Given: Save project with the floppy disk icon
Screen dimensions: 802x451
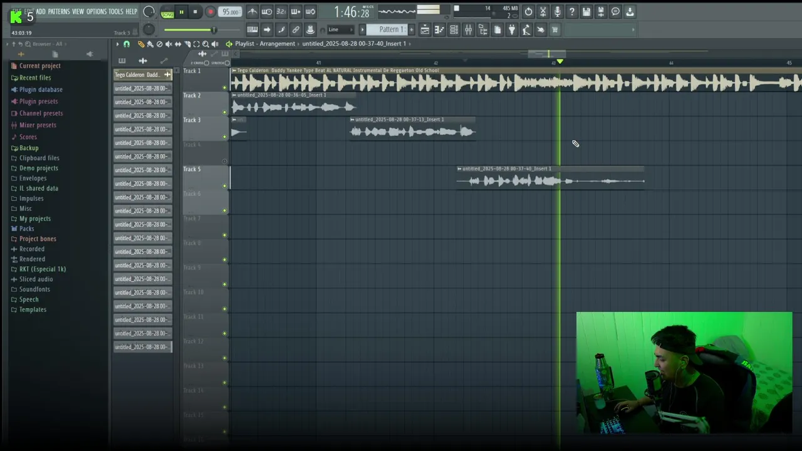Looking at the screenshot, I should coord(586,11).
